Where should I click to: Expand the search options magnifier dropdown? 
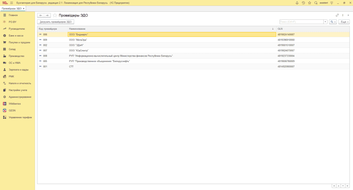[333, 22]
